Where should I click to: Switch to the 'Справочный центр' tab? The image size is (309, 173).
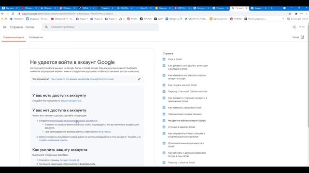tap(14, 37)
